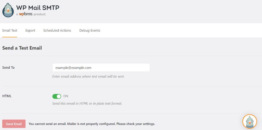Click the WP Mail SMTP title
Viewport: 262px width, 130px height.
tap(38, 8)
